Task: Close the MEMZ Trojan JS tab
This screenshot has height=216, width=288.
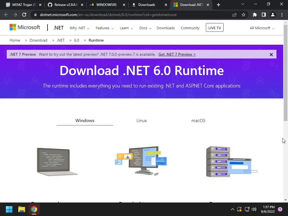Action: 40,5
